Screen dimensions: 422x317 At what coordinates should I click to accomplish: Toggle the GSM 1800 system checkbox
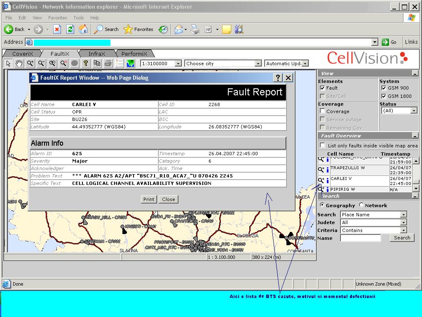click(384, 96)
